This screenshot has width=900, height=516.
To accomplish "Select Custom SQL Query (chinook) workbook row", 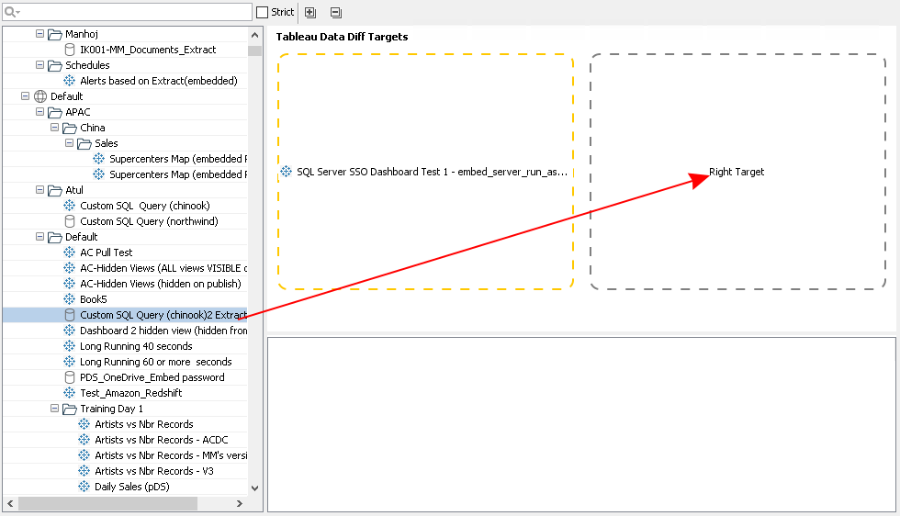I will pyautogui.click(x=145, y=206).
